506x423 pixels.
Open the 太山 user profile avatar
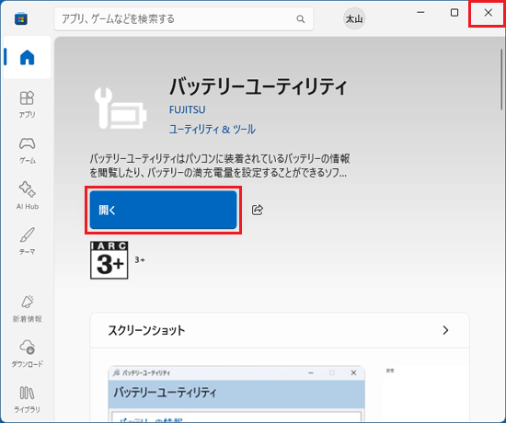pyautogui.click(x=354, y=18)
